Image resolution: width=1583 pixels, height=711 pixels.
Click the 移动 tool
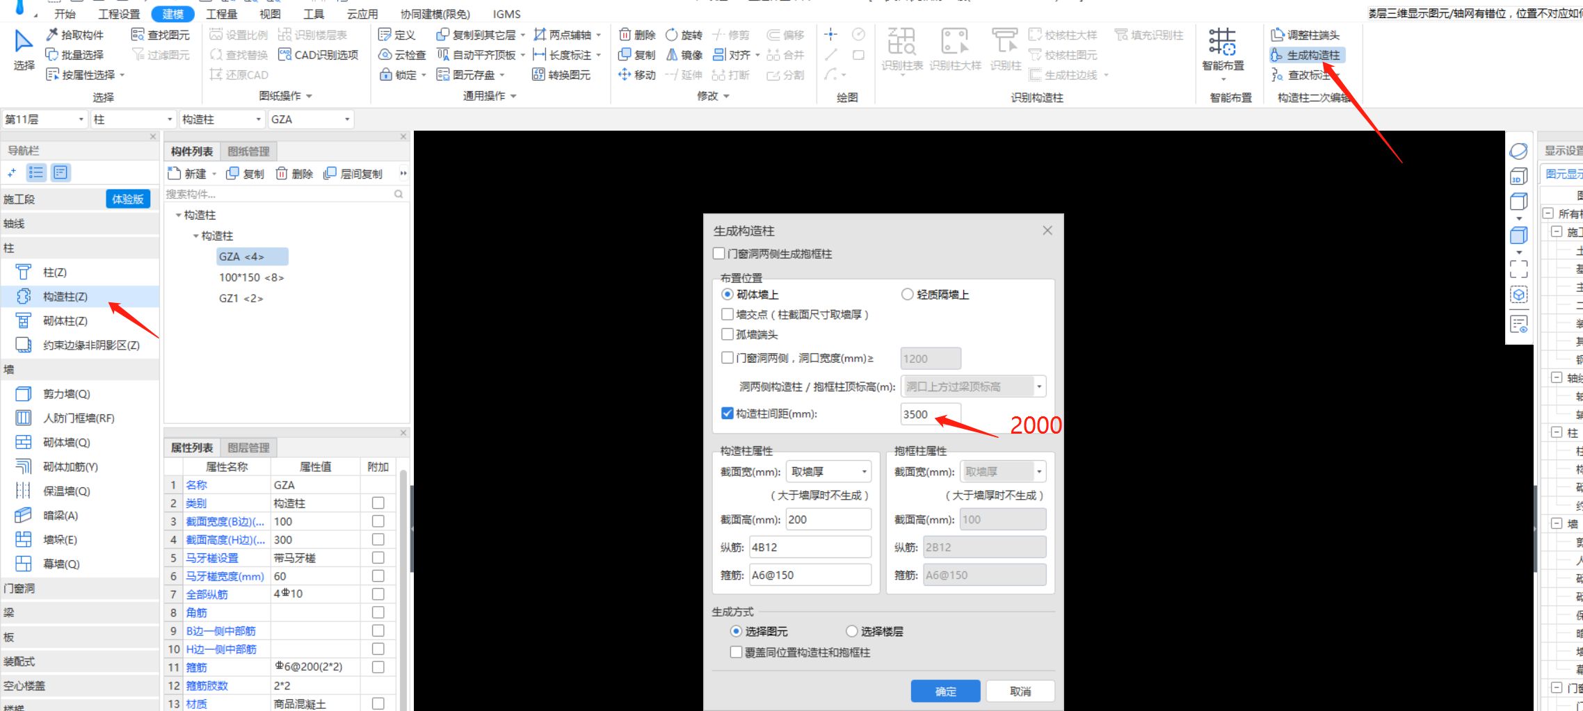pos(637,75)
